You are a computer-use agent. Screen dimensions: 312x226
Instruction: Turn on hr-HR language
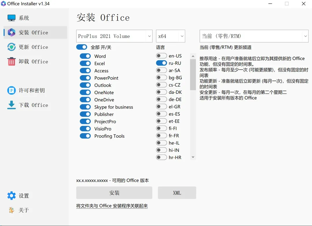(161, 157)
